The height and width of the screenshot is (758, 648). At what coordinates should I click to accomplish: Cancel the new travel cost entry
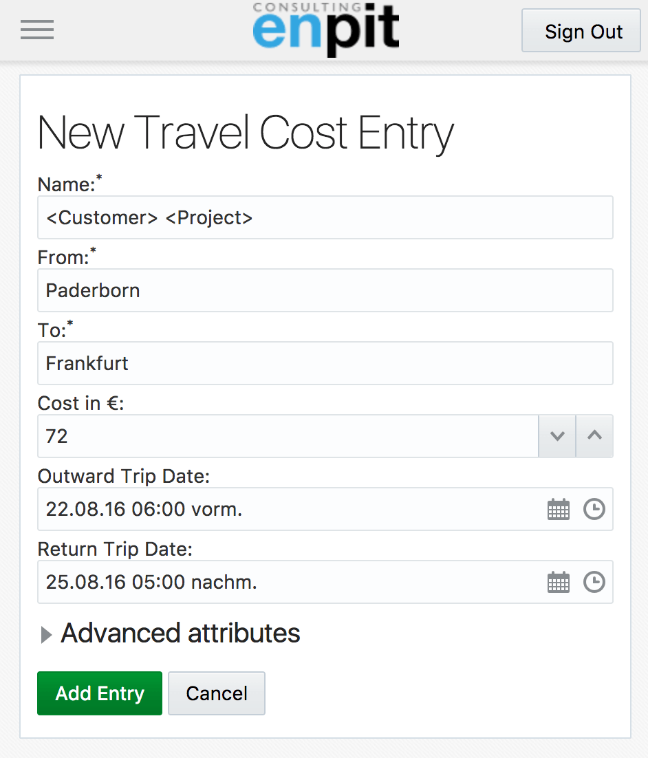[217, 693]
